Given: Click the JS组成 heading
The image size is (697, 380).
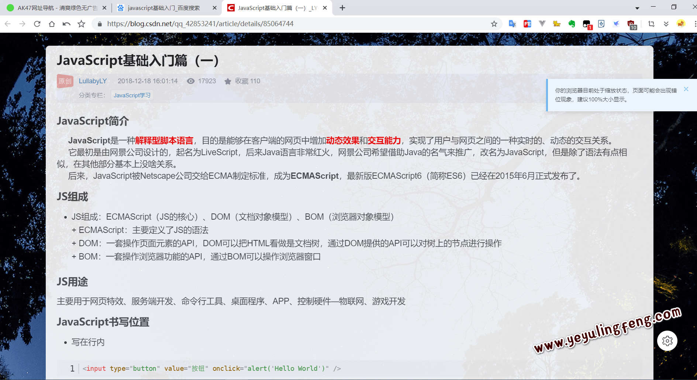Looking at the screenshot, I should click(72, 197).
